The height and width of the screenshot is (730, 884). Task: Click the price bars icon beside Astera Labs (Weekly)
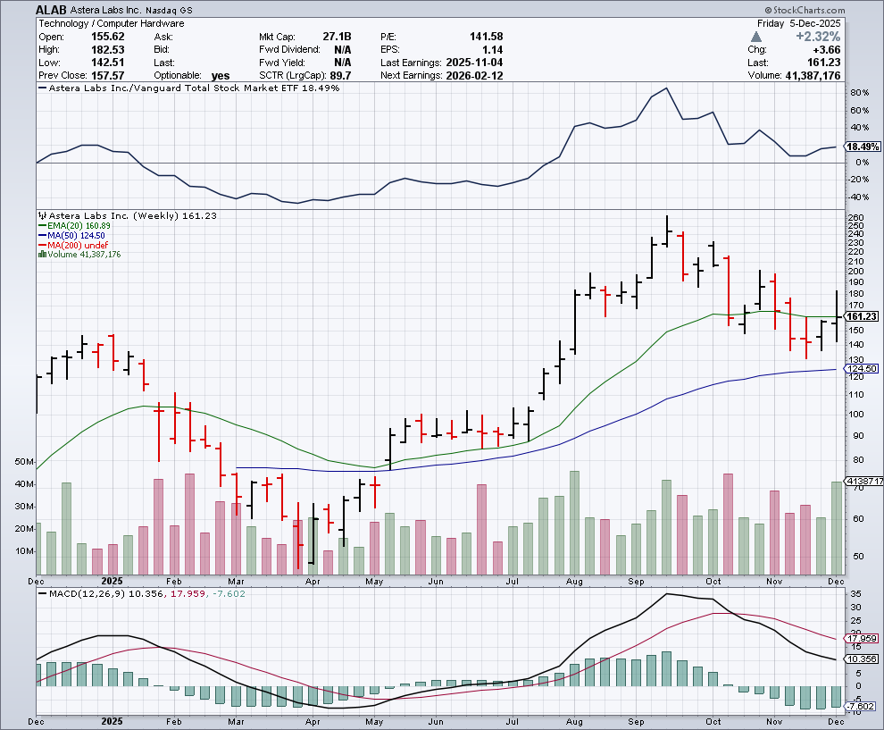tap(40, 216)
